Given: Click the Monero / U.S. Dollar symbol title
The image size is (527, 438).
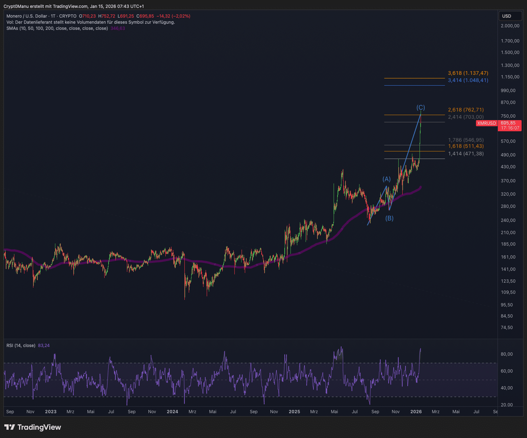Looking at the screenshot, I should coord(27,16).
